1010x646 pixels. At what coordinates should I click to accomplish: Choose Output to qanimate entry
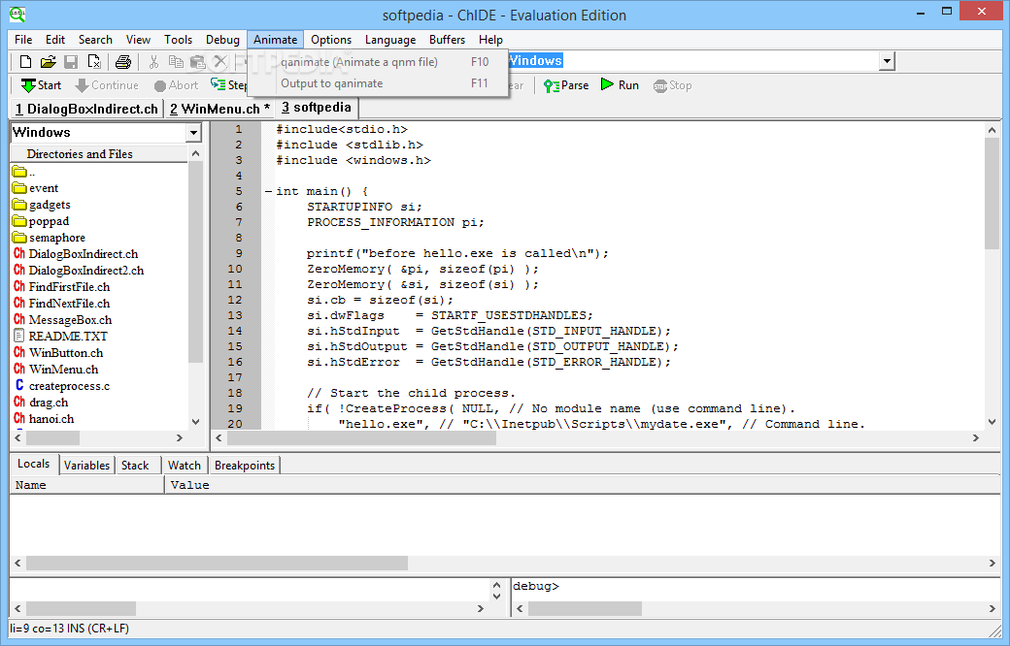click(378, 83)
